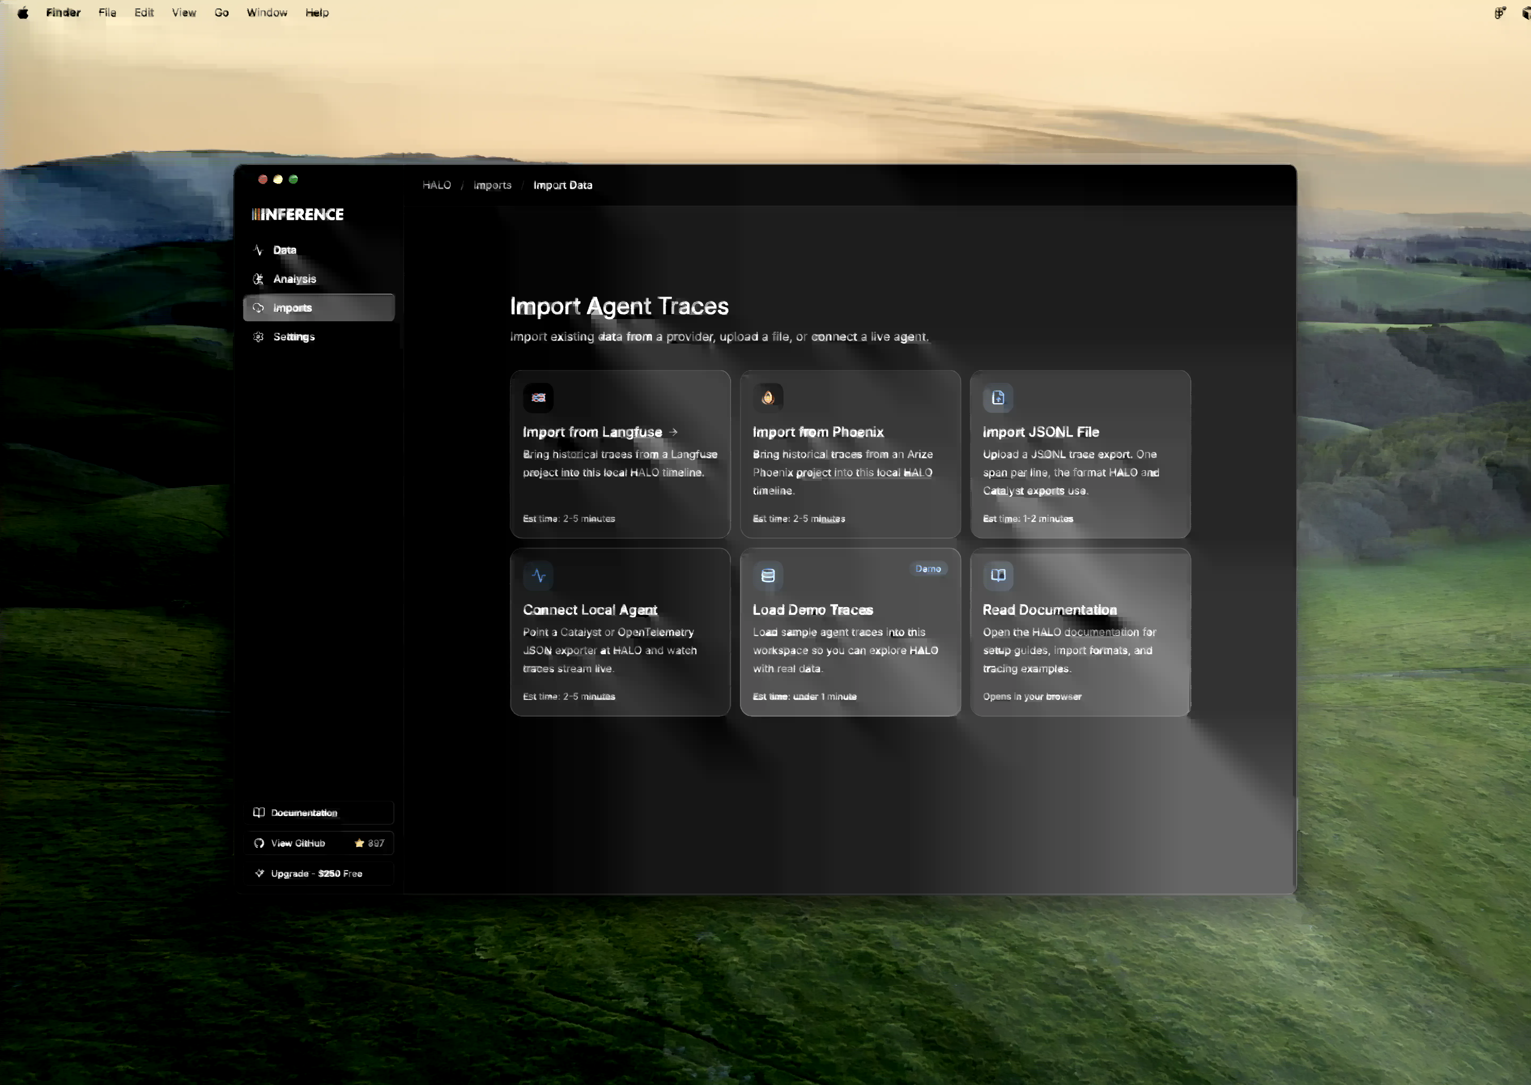1531x1085 pixels.
Task: Choose the Import from Phoenix card
Action: click(850, 454)
